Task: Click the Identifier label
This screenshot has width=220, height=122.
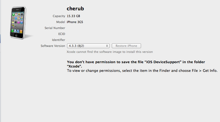Action: point(59,40)
